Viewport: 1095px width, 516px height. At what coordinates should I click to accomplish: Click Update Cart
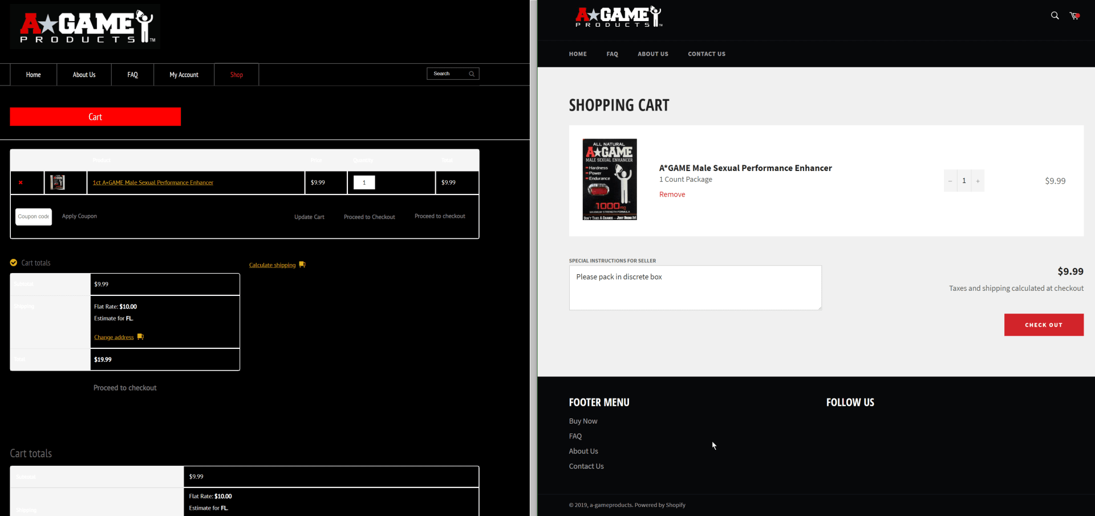pyautogui.click(x=309, y=217)
